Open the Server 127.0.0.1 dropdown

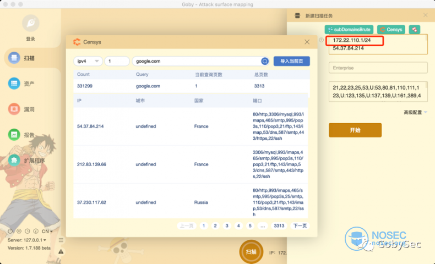[27, 240]
